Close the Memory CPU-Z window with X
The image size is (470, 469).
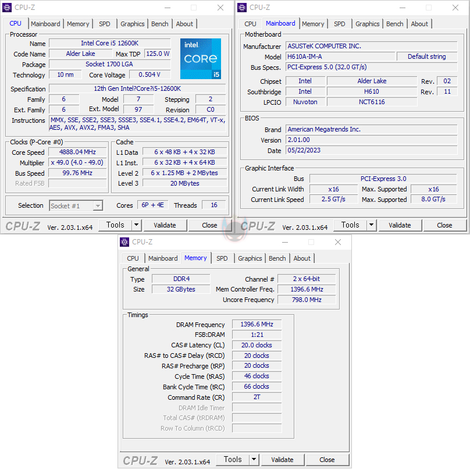click(x=338, y=242)
